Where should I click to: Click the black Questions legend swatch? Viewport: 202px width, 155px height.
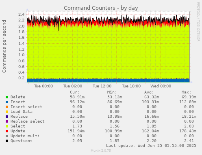pyautogui.click(x=7, y=141)
